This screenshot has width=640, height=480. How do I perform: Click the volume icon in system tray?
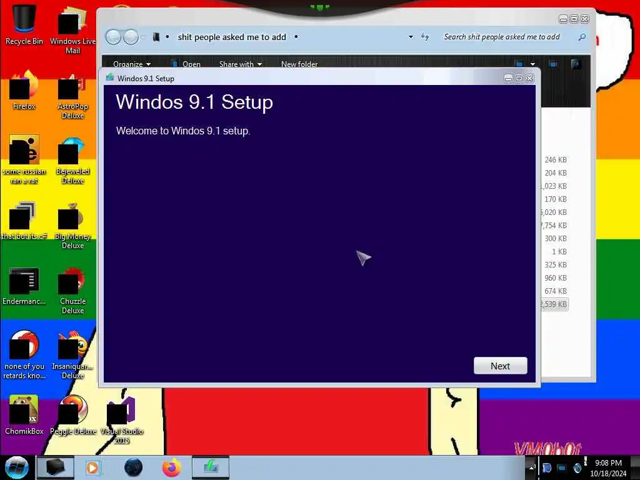point(577,468)
